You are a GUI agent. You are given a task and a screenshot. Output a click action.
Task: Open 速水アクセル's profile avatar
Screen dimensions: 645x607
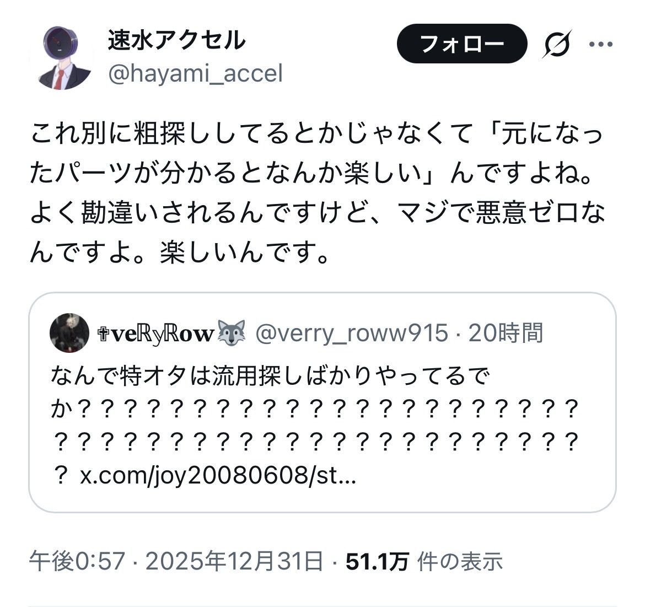coord(61,57)
